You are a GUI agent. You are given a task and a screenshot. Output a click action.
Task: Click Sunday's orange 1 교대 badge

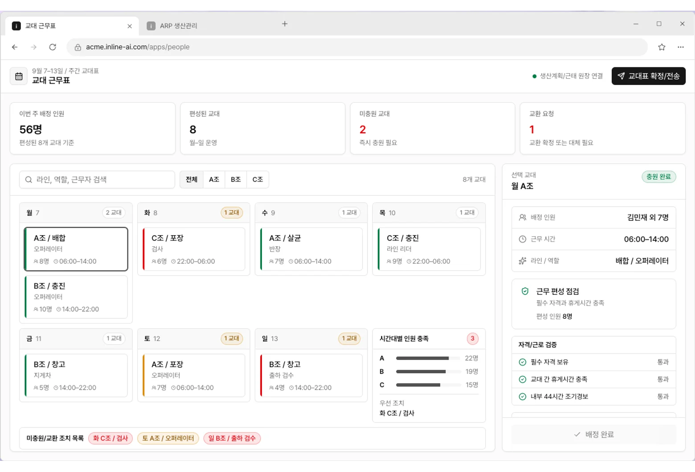coord(349,338)
